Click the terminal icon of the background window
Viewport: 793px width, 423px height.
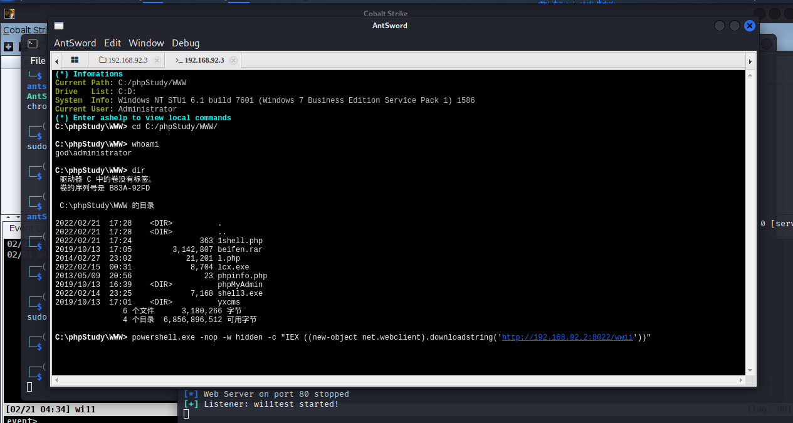pos(33,44)
